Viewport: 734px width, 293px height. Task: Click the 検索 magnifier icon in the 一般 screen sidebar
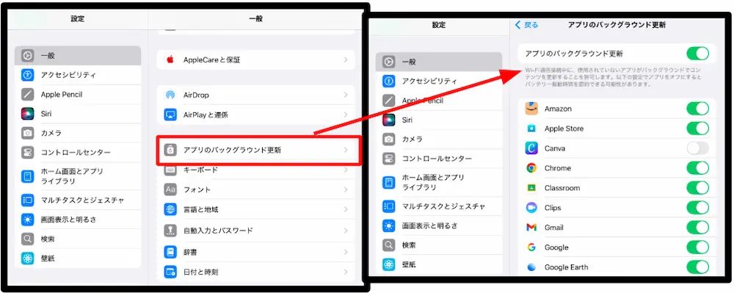point(28,239)
